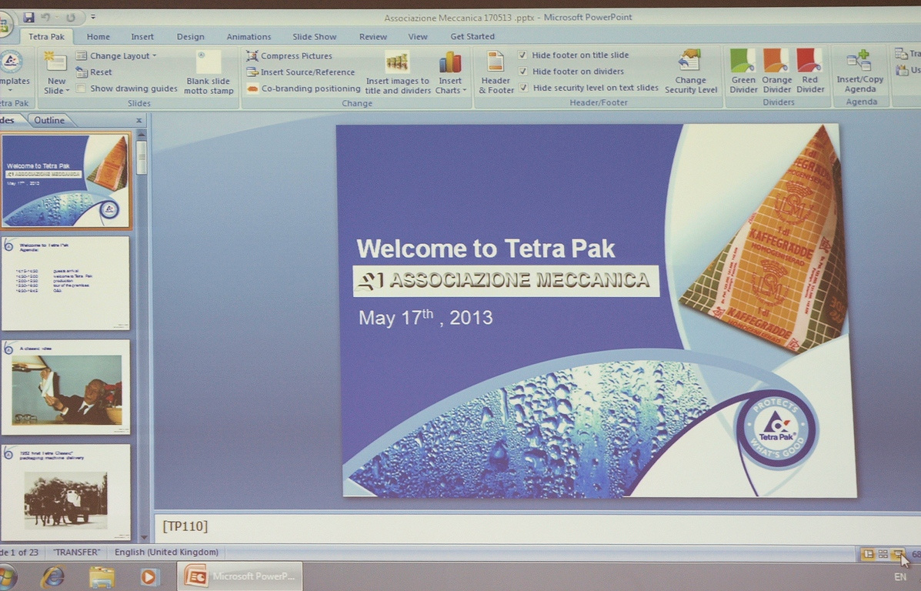Click the Undo icon in the quick access toolbar
The width and height of the screenshot is (921, 591).
point(45,17)
